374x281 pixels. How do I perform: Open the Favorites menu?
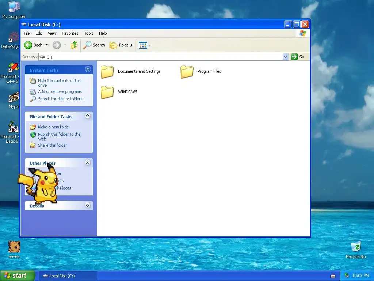click(70, 33)
